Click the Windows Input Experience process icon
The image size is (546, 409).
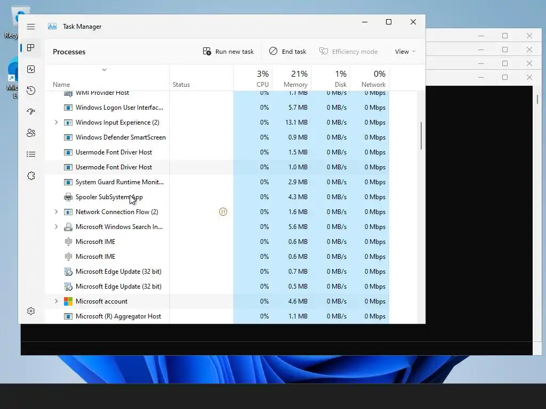pos(68,122)
